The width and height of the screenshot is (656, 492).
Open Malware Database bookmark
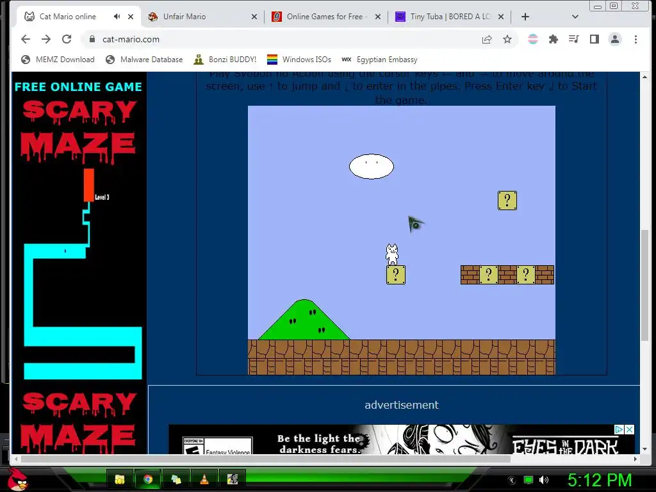144,60
